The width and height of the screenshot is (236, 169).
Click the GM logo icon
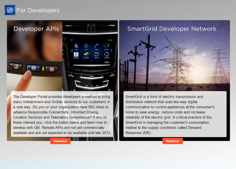pos(10,10)
